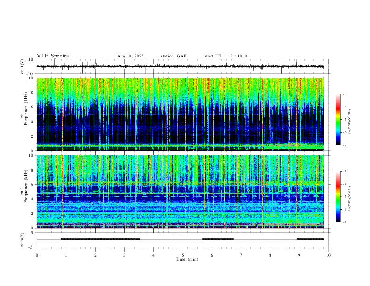Screen dimensions: 370x286
Task: Click the 'VLF Spectra' plot title
Action: point(53,56)
